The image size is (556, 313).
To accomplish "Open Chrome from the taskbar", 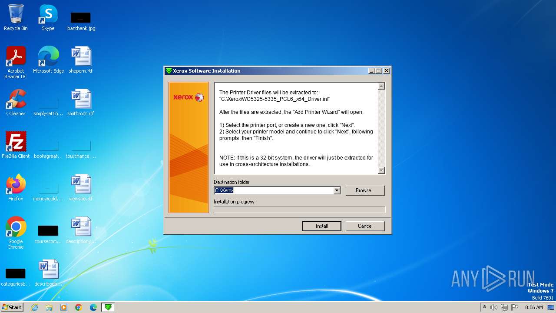I will [79, 307].
